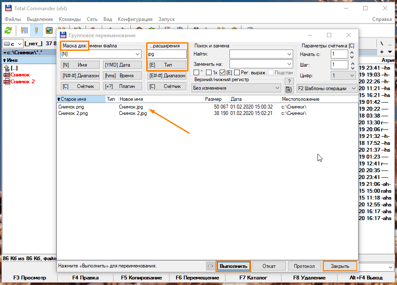The width and height of the screenshot is (397, 285).
Task: Decrease the Шаг value with down arrow
Action: (352, 67)
